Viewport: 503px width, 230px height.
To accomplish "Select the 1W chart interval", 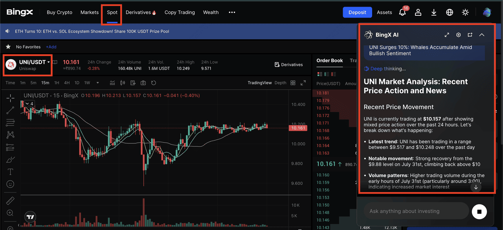I will [87, 83].
